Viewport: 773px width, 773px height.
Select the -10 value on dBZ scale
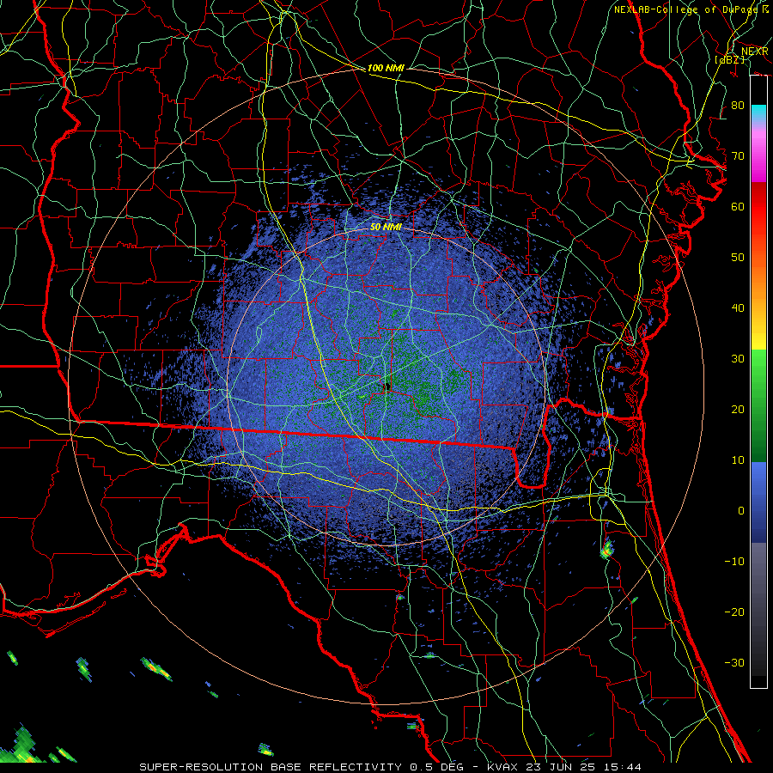point(734,561)
